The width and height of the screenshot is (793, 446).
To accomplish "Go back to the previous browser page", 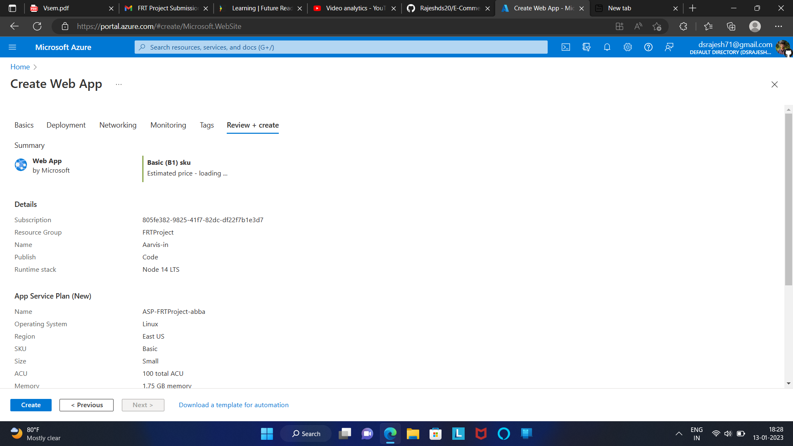I will coord(14,26).
